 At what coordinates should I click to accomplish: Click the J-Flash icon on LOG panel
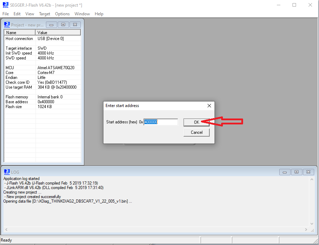(7, 172)
